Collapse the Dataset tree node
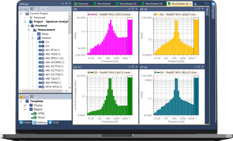This screenshot has width=233, height=141. click(33, 38)
